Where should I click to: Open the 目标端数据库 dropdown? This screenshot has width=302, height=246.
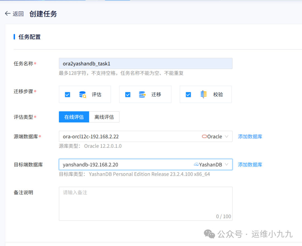[x=146, y=164]
